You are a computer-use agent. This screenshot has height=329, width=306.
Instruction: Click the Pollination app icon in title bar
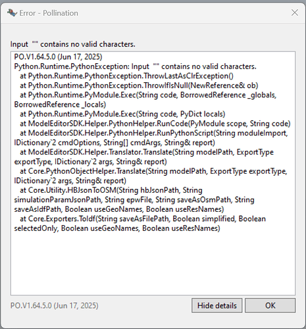pos(12,13)
